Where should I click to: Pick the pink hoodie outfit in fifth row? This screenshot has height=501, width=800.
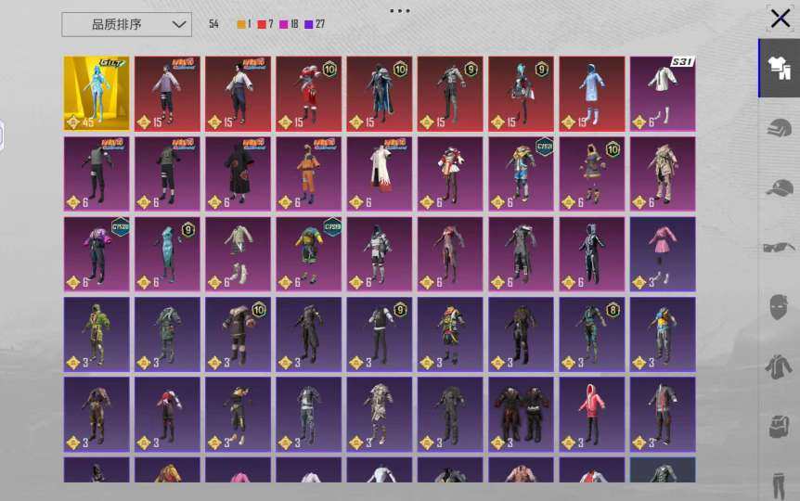coord(592,415)
